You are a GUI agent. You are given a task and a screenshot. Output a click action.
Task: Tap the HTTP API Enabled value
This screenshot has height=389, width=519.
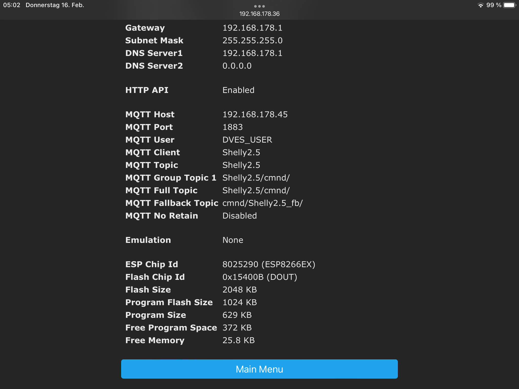(238, 90)
